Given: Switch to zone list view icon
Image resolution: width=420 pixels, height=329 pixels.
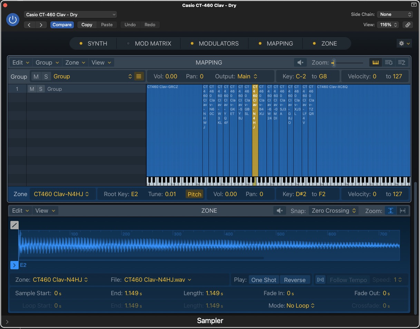Looking at the screenshot, I should pos(401,62).
